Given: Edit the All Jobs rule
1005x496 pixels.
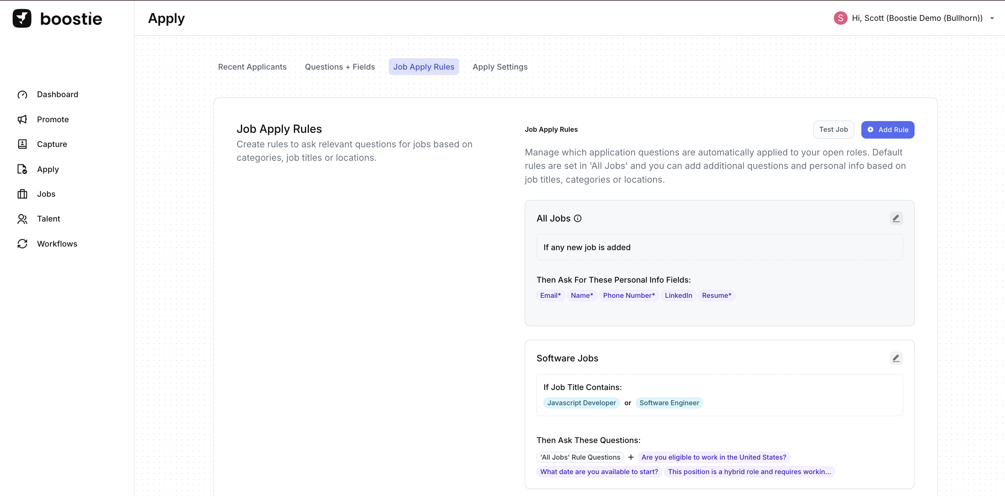Looking at the screenshot, I should pyautogui.click(x=896, y=218).
